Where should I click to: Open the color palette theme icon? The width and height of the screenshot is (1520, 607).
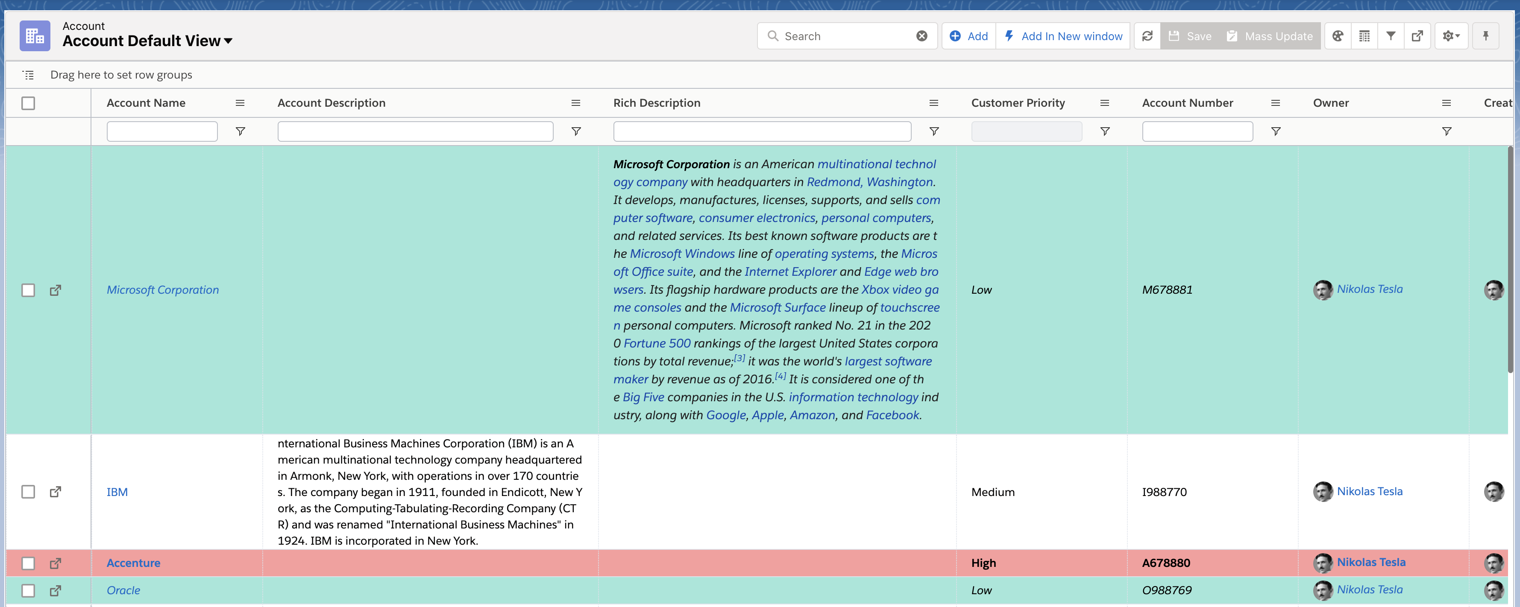click(x=1338, y=36)
